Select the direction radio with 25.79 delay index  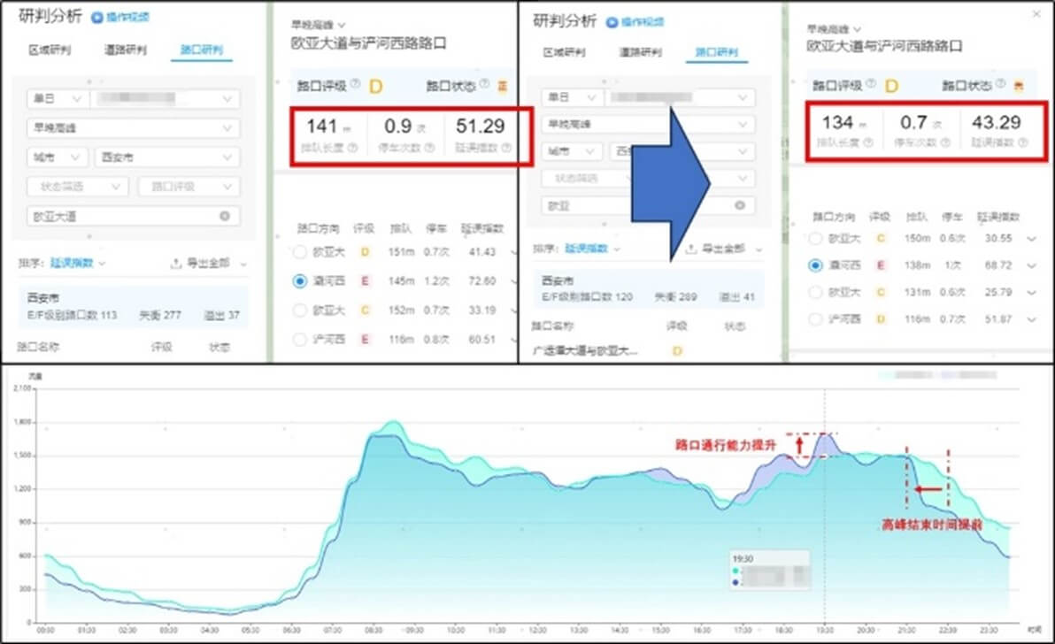click(x=815, y=293)
